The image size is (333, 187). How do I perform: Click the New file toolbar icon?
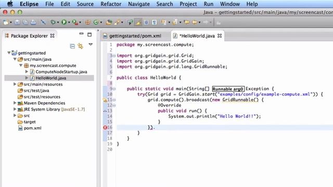(6, 22)
